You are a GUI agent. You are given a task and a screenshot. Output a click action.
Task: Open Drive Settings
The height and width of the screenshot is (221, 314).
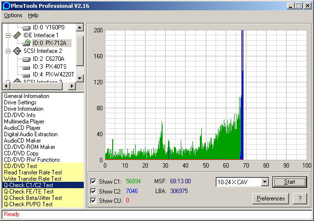pyautogui.click(x=20, y=102)
